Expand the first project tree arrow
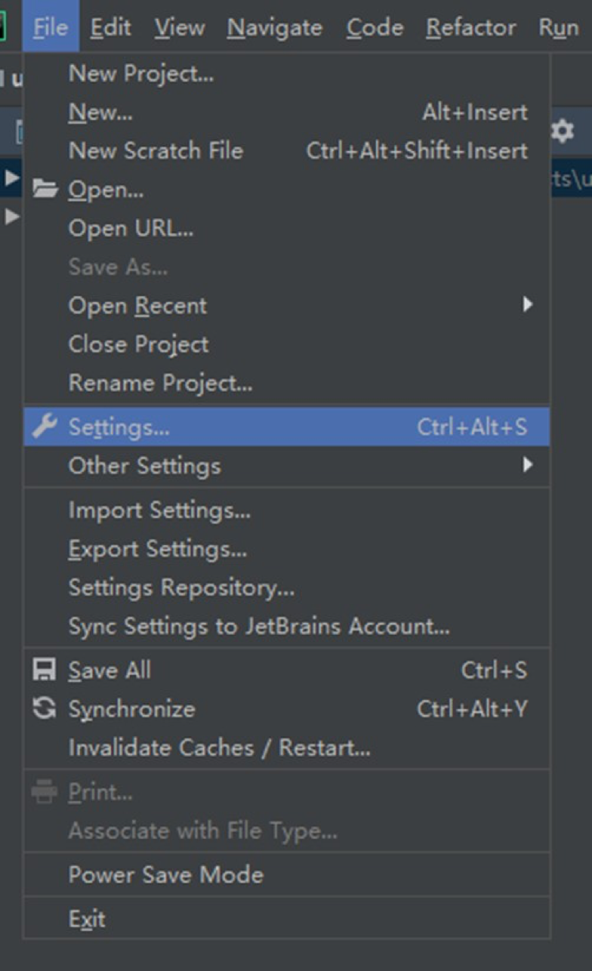Viewport: 592px width, 971px height. (12, 179)
